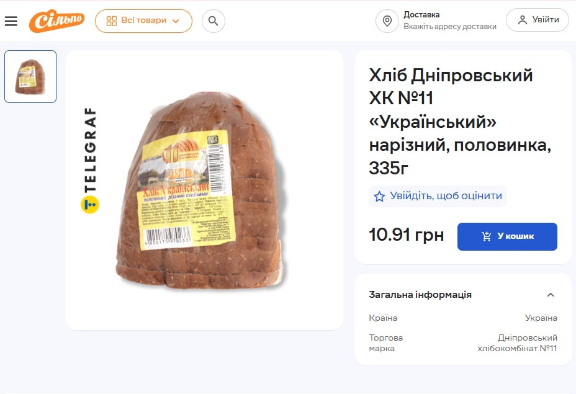Screen dimensions: 576x394
Task: Collapse the Загальна інформація section chevron
Action: tap(551, 295)
